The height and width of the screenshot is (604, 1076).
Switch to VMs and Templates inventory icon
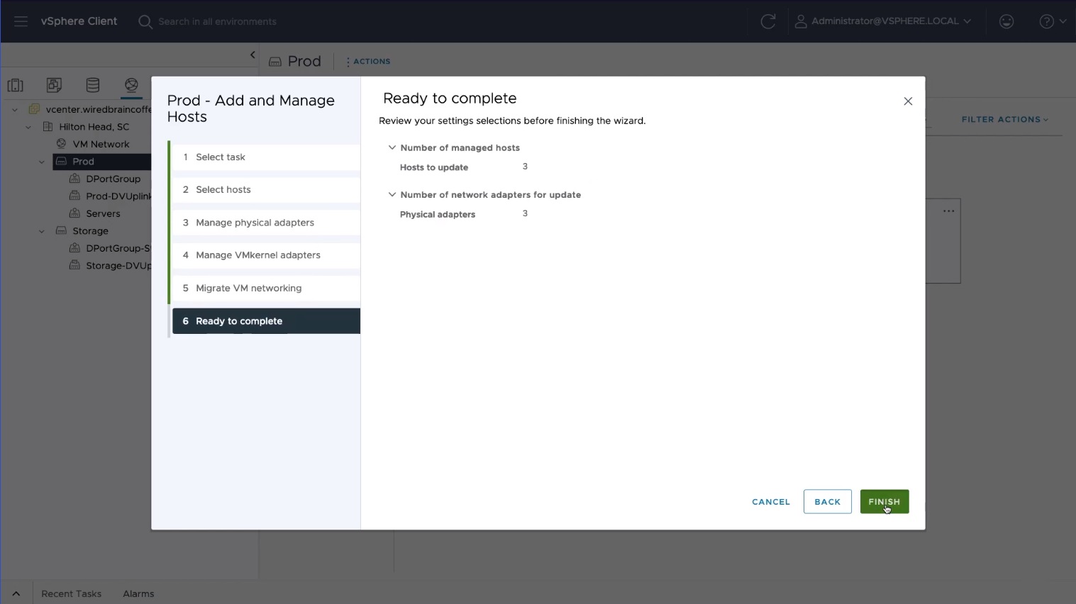54,85
